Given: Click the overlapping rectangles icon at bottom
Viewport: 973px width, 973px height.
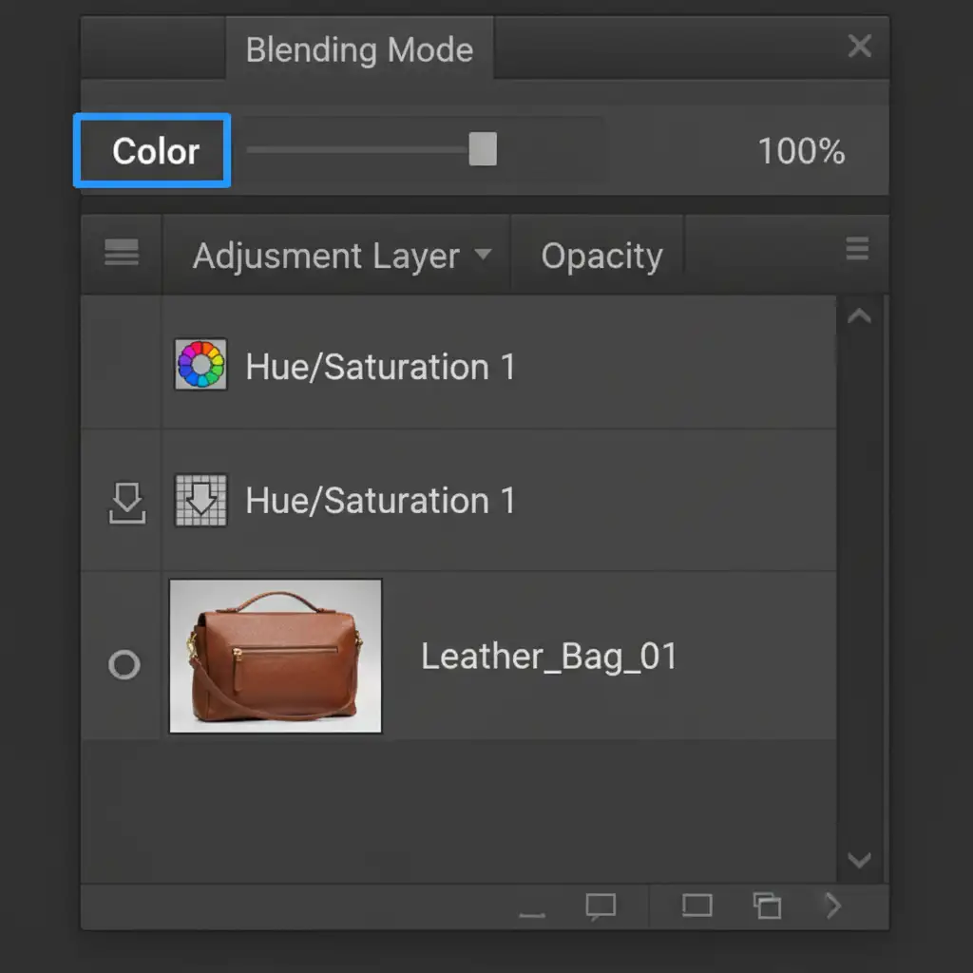Looking at the screenshot, I should coord(767,906).
